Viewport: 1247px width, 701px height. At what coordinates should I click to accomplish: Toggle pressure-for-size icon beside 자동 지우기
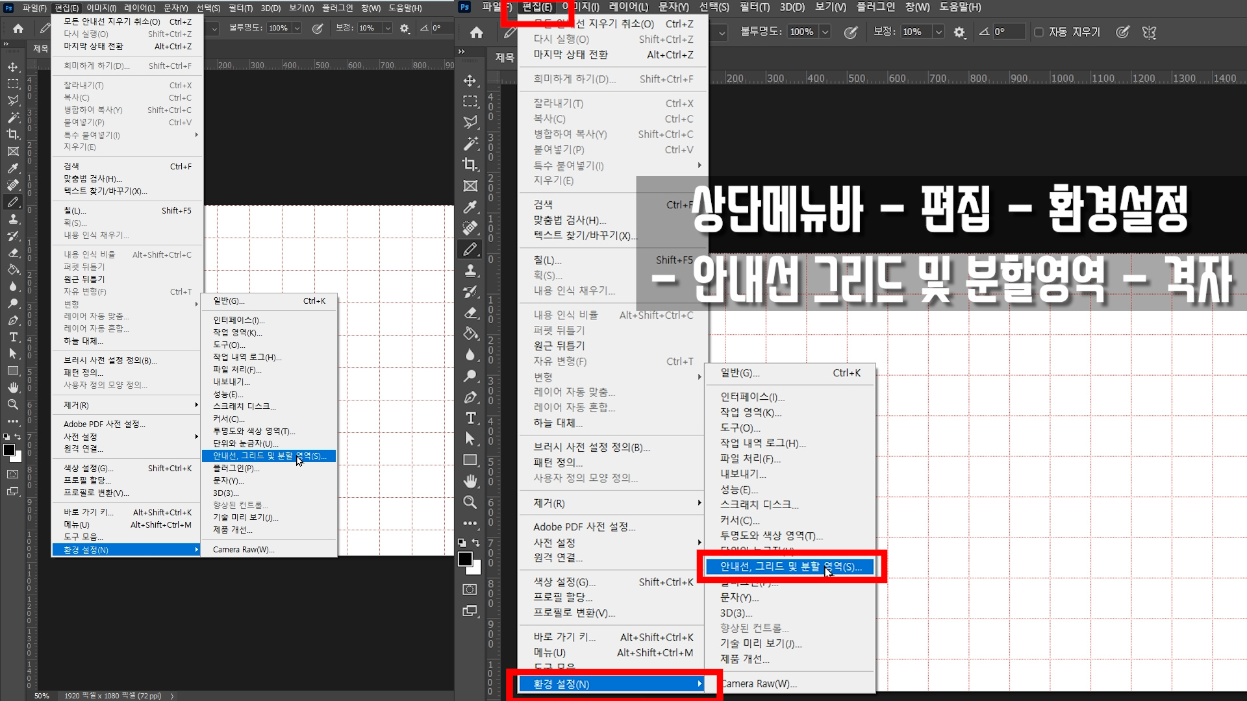coord(1122,32)
